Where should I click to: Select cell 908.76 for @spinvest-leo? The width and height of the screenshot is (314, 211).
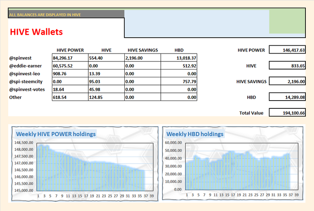(x=70, y=74)
